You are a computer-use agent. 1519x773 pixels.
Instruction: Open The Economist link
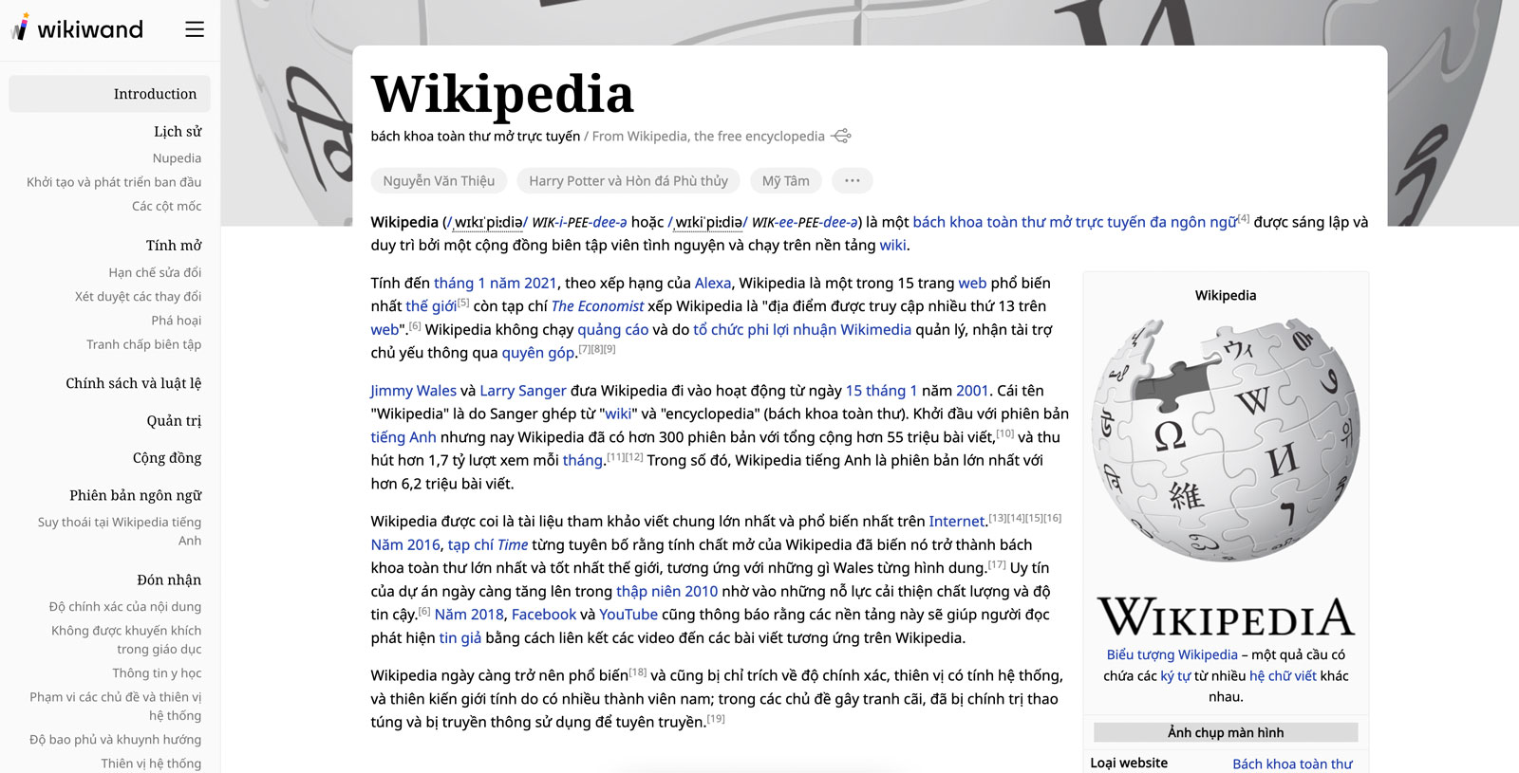coord(597,306)
